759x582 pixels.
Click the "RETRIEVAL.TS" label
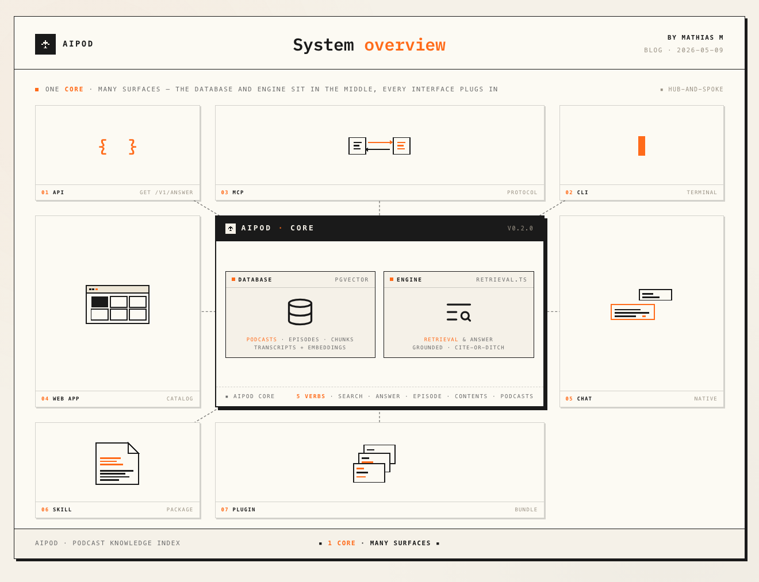[501, 280]
